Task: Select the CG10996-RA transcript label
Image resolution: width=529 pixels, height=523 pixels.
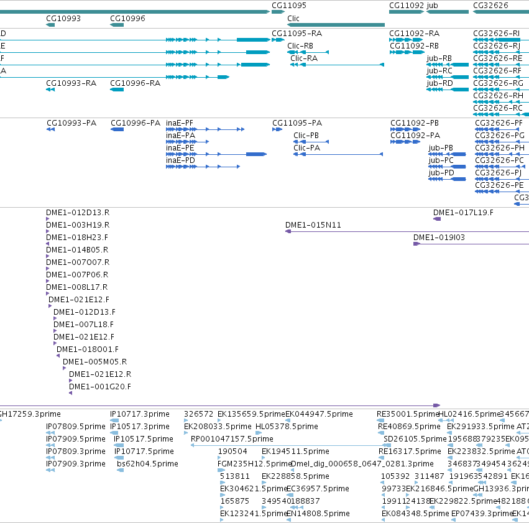Action: [x=136, y=83]
